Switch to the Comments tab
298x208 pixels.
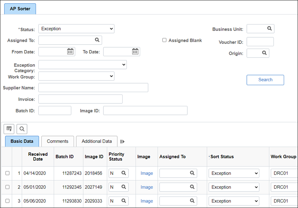click(57, 141)
